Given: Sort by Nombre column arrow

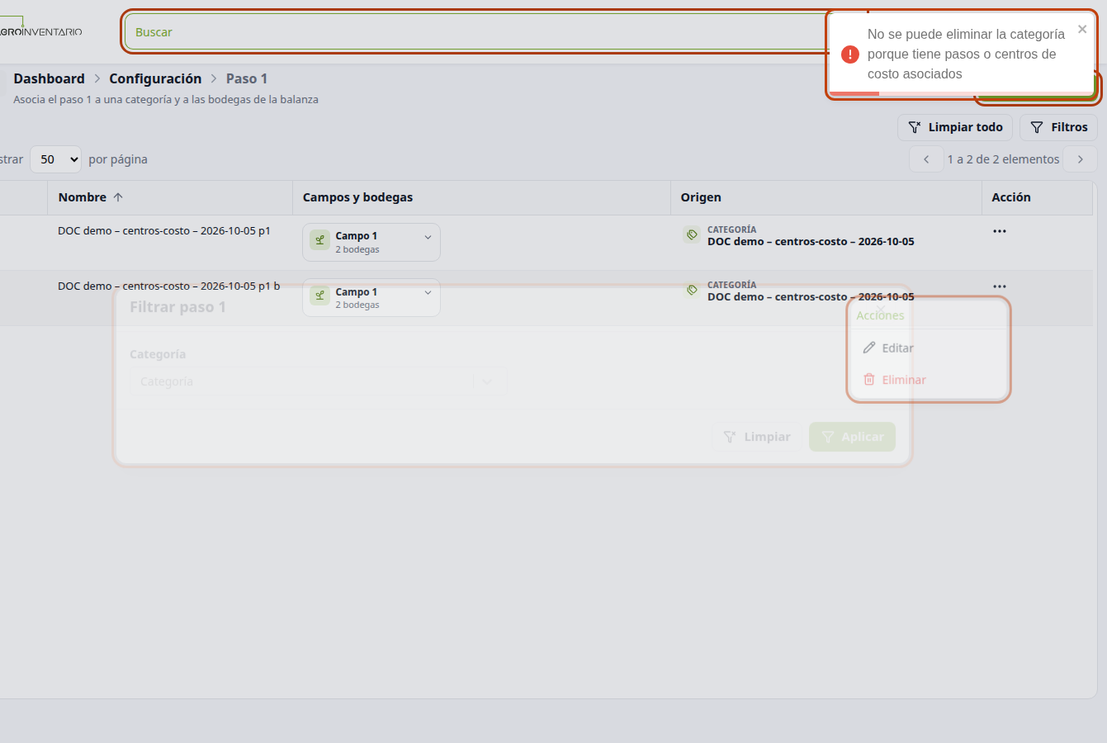Looking at the screenshot, I should [x=118, y=197].
